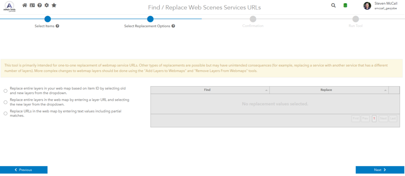
Task: Open help via the question mark toolbar icon
Action: point(39,5)
